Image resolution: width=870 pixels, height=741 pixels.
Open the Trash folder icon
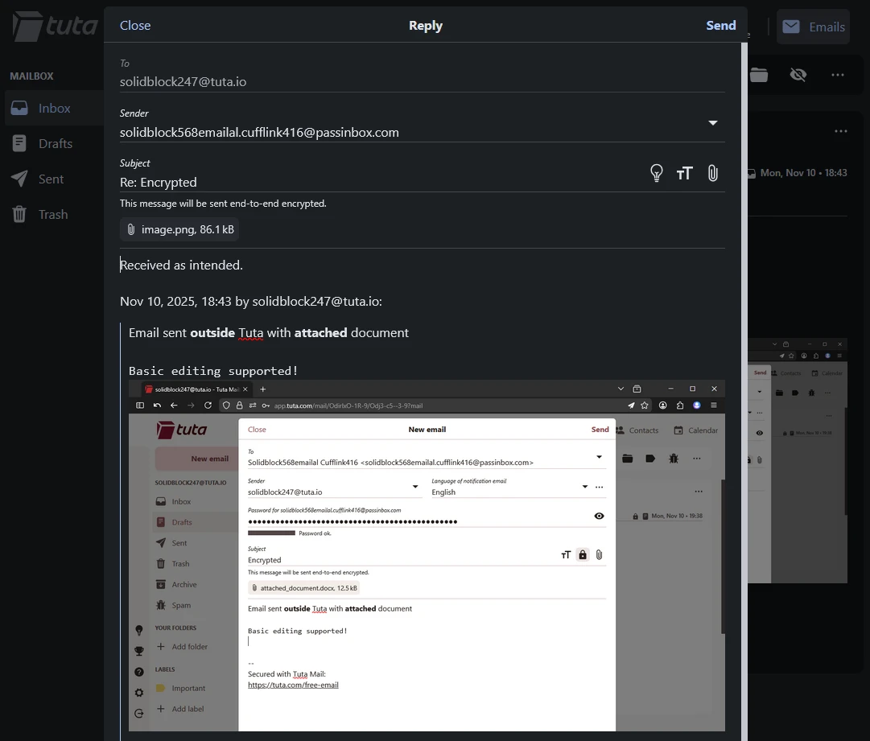tap(19, 214)
